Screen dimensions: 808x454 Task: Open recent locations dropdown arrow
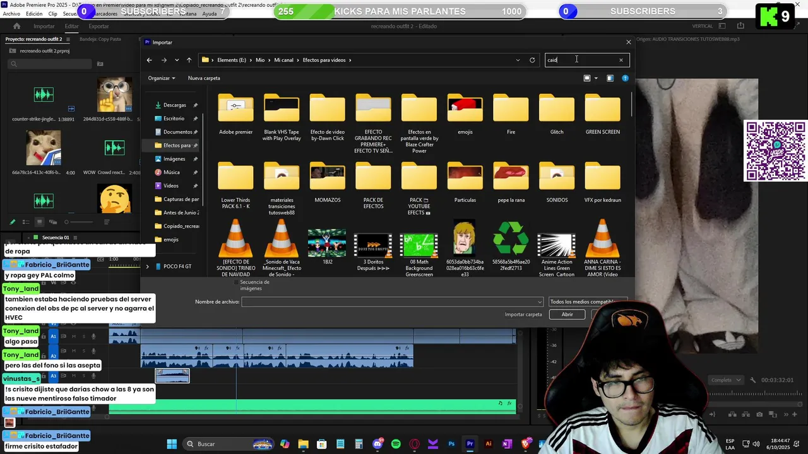tap(176, 61)
